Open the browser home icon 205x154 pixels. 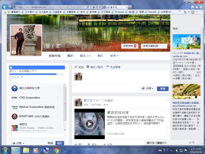(x=192, y=7)
